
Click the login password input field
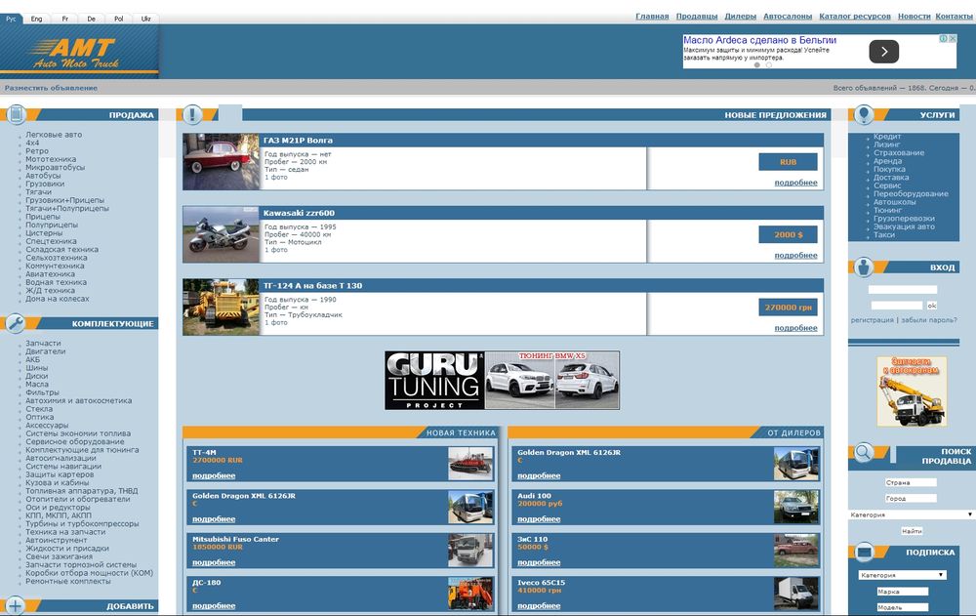(x=897, y=306)
